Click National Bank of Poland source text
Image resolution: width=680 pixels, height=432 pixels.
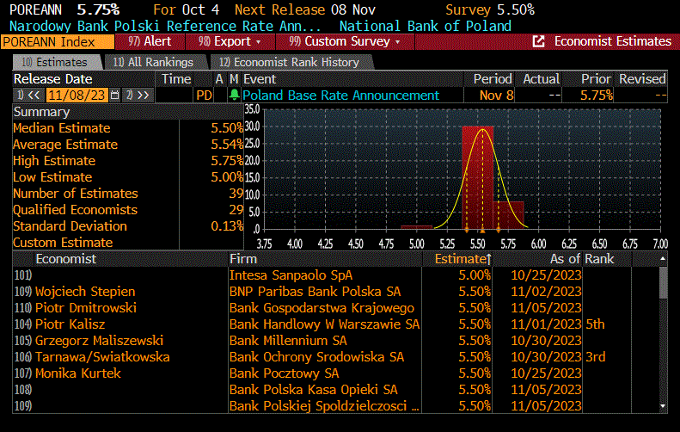coord(425,26)
